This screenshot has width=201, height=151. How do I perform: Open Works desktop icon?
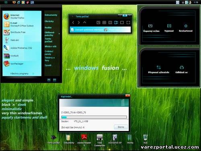pos(130,139)
